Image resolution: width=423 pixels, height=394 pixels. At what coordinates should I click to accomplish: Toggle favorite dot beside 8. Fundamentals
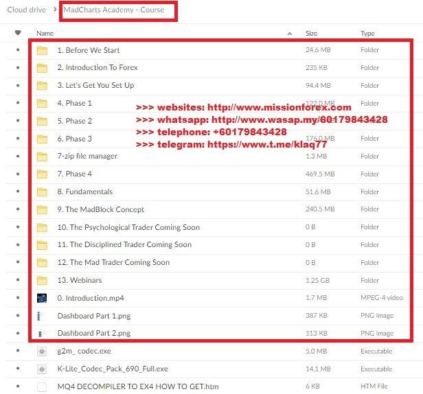click(x=18, y=192)
